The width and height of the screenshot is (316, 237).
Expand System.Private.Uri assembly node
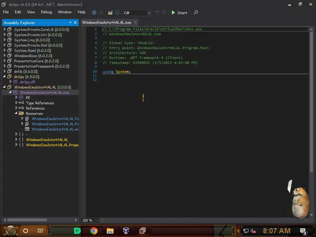[5, 35]
